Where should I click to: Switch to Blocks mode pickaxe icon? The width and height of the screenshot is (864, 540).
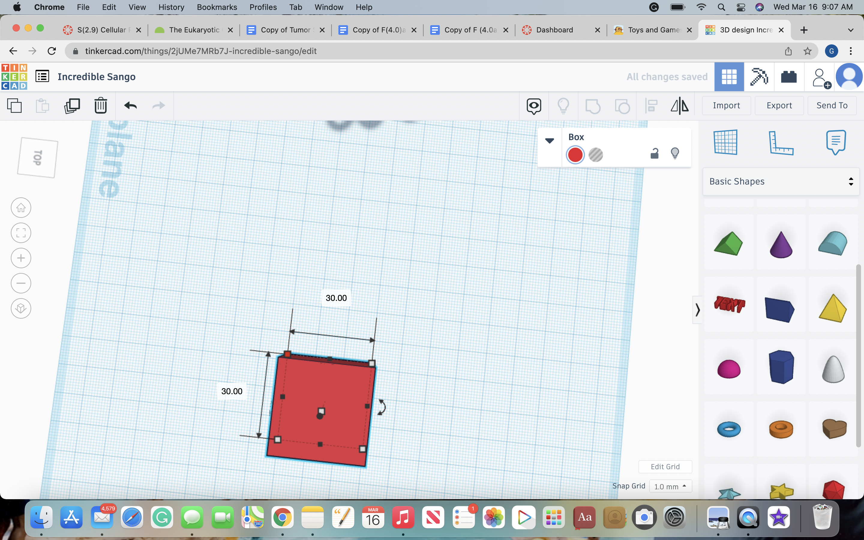pyautogui.click(x=759, y=77)
